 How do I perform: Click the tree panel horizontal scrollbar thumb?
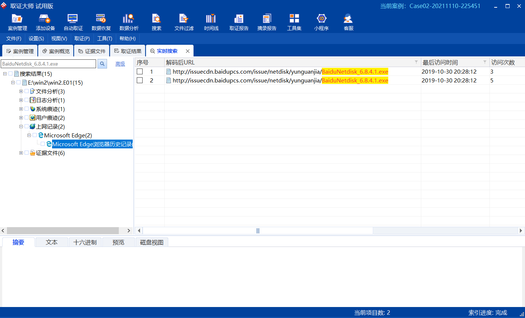coord(63,230)
